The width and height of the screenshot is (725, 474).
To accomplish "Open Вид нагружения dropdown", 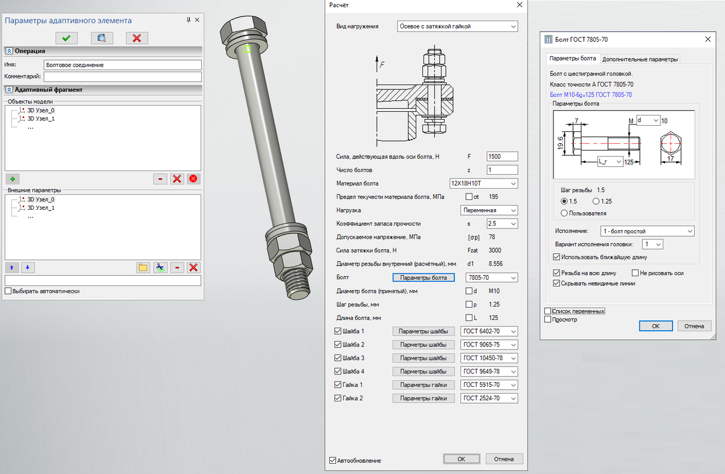I will 457,27.
